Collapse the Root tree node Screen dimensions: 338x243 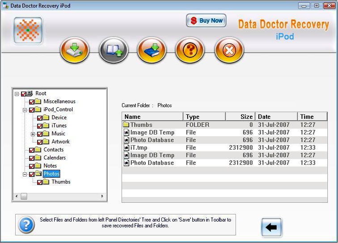tap(17, 94)
